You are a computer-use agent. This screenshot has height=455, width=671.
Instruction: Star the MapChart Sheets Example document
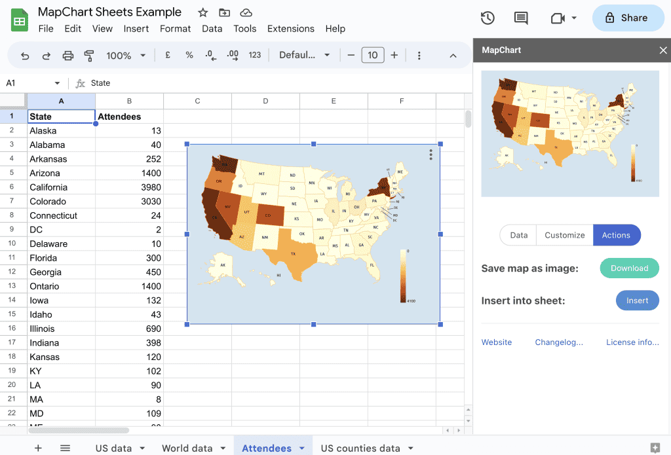coord(203,13)
